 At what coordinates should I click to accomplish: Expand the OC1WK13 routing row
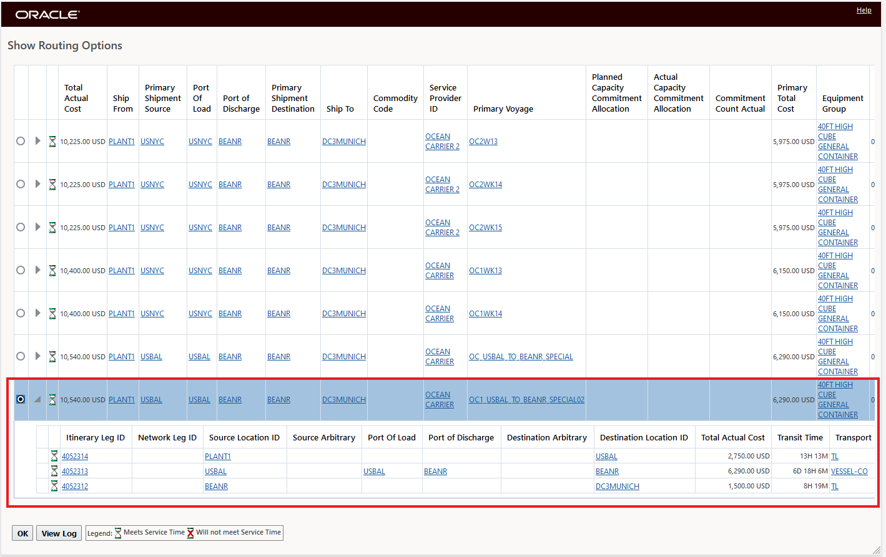click(37, 270)
